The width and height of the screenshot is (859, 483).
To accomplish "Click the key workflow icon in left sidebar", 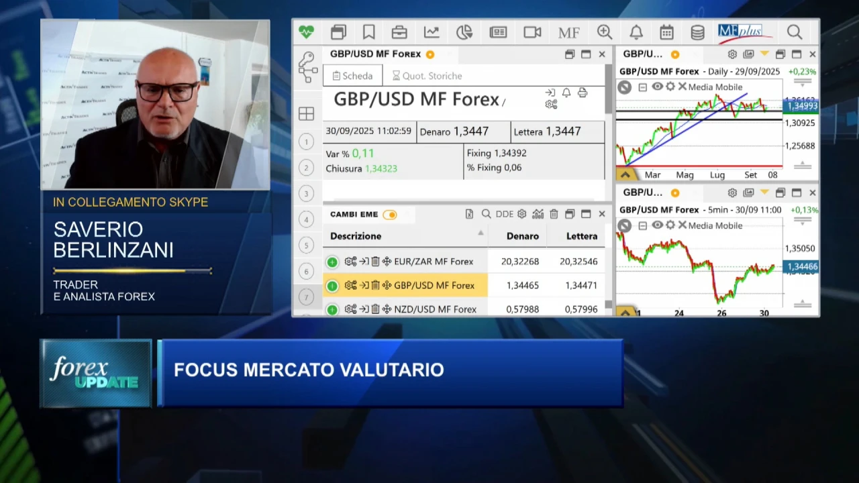I will tap(307, 67).
